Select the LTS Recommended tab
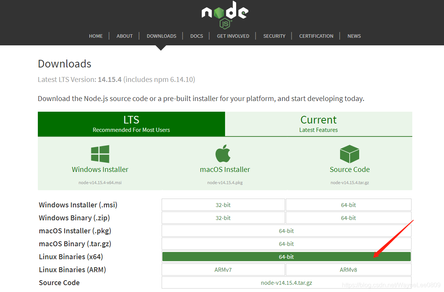This screenshot has height=292, width=444. [x=131, y=124]
